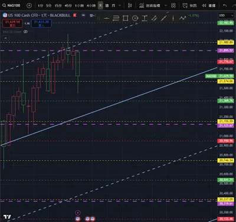Switch to the 15分 timeframe
Screen dimensions: 236x222
point(58,6)
